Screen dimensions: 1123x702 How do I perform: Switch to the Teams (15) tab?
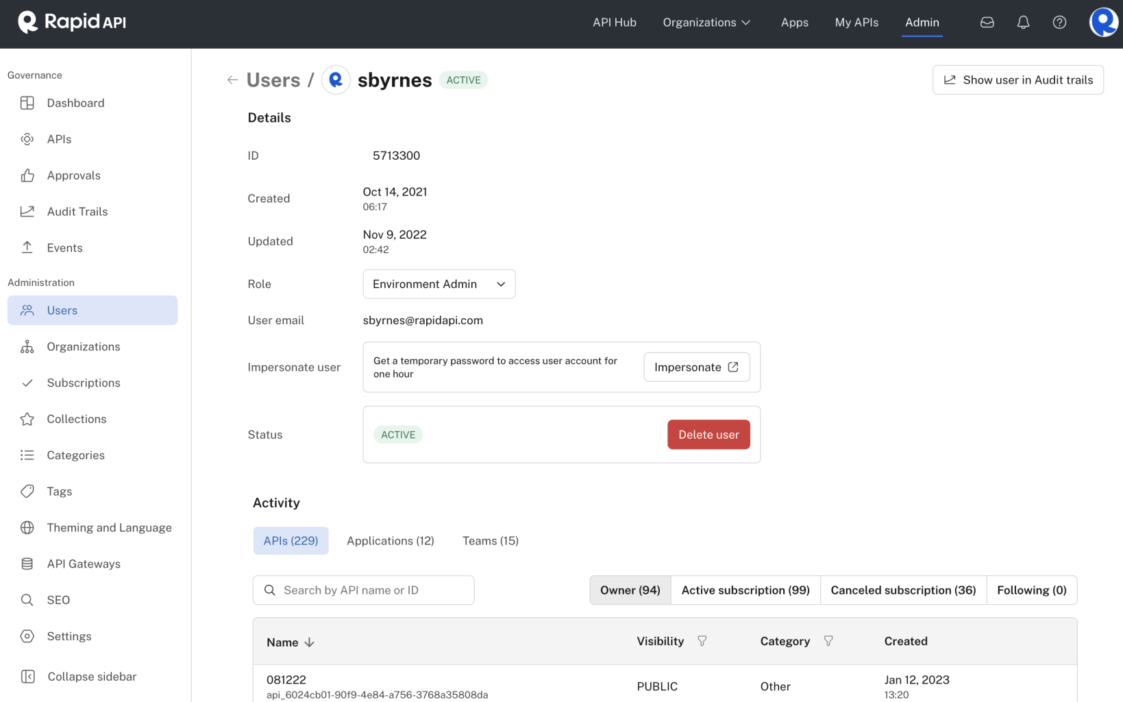pyautogui.click(x=491, y=541)
